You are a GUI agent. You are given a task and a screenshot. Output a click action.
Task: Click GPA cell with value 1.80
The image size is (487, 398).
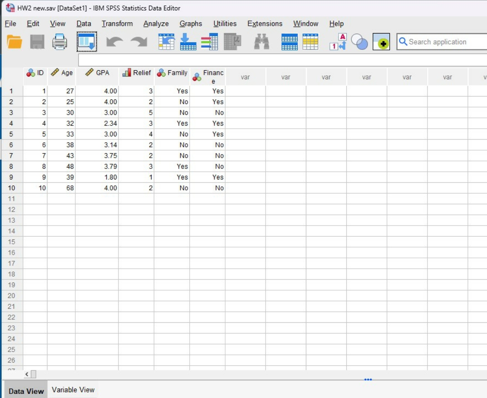coord(97,177)
